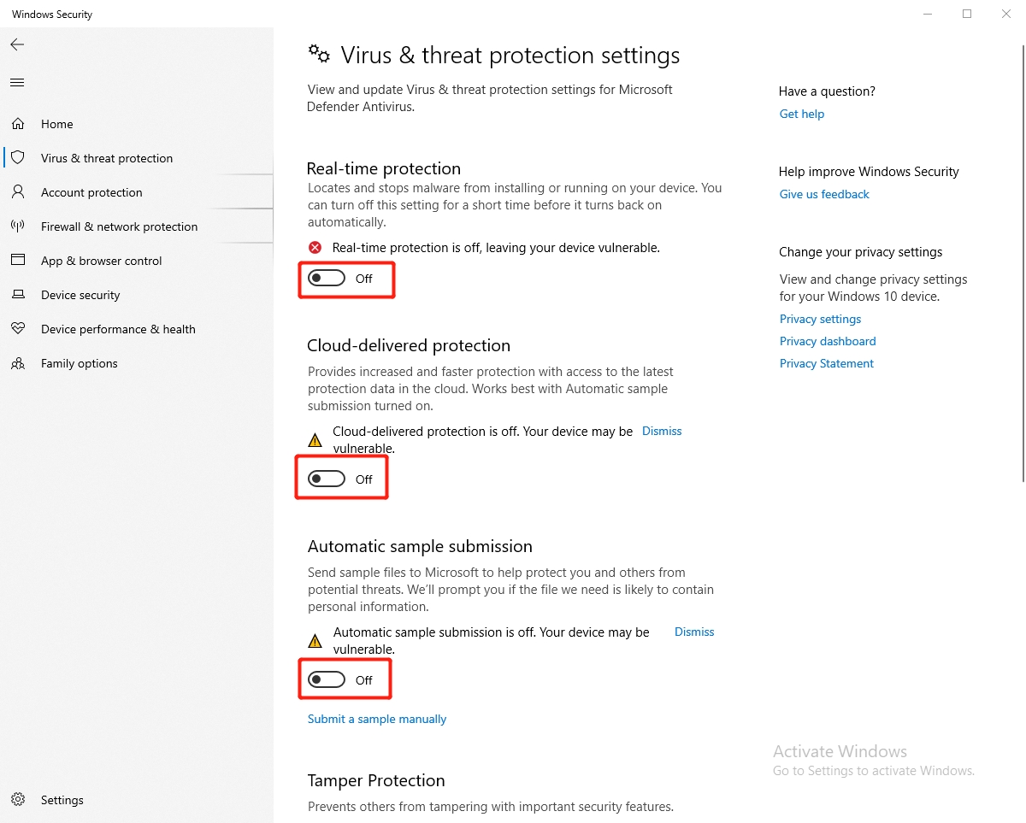Click the Family options people icon

18,363
